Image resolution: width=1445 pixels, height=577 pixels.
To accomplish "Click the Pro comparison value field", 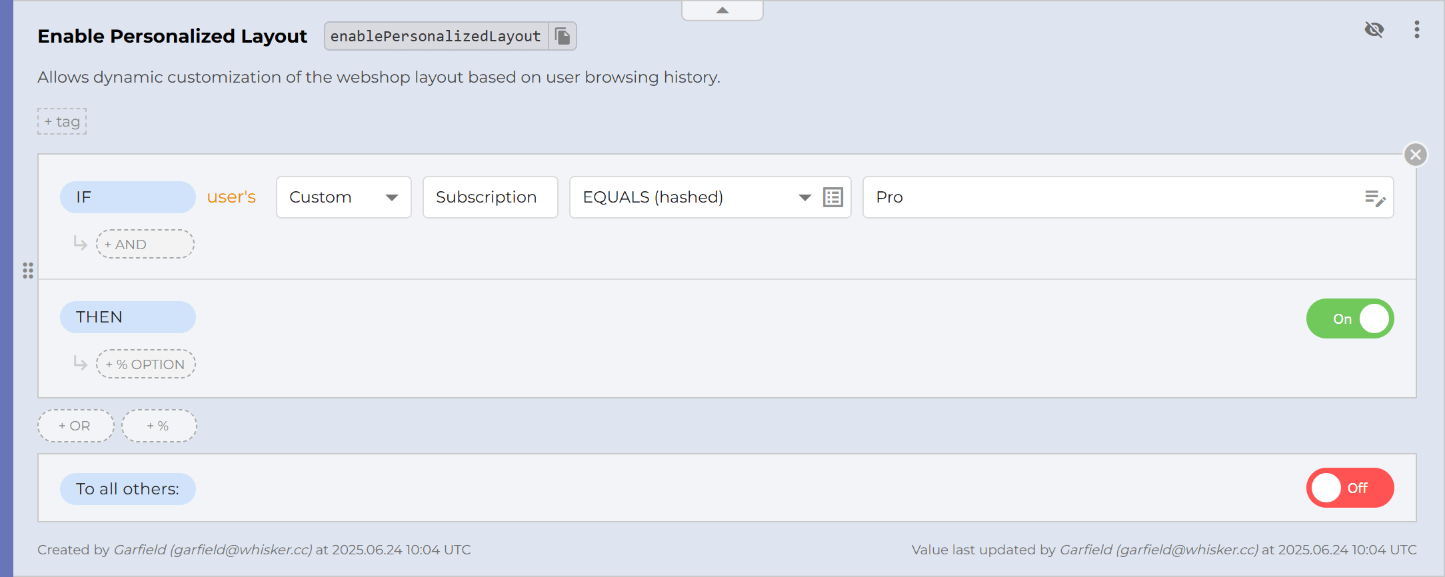I will click(x=1113, y=197).
